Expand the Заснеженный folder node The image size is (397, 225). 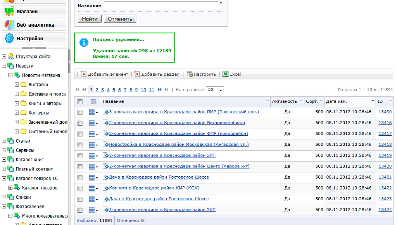tap(17, 122)
